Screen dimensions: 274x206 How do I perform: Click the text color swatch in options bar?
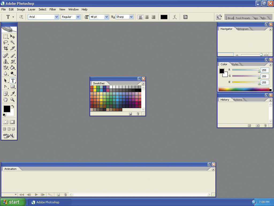164,17
